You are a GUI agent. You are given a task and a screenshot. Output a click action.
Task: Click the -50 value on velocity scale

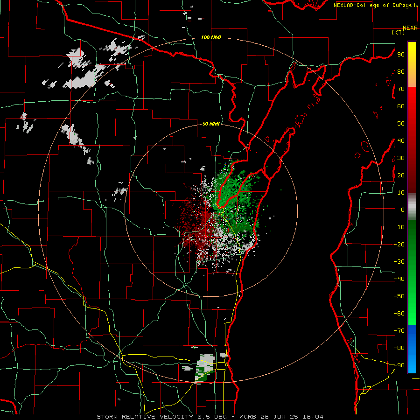(399, 296)
